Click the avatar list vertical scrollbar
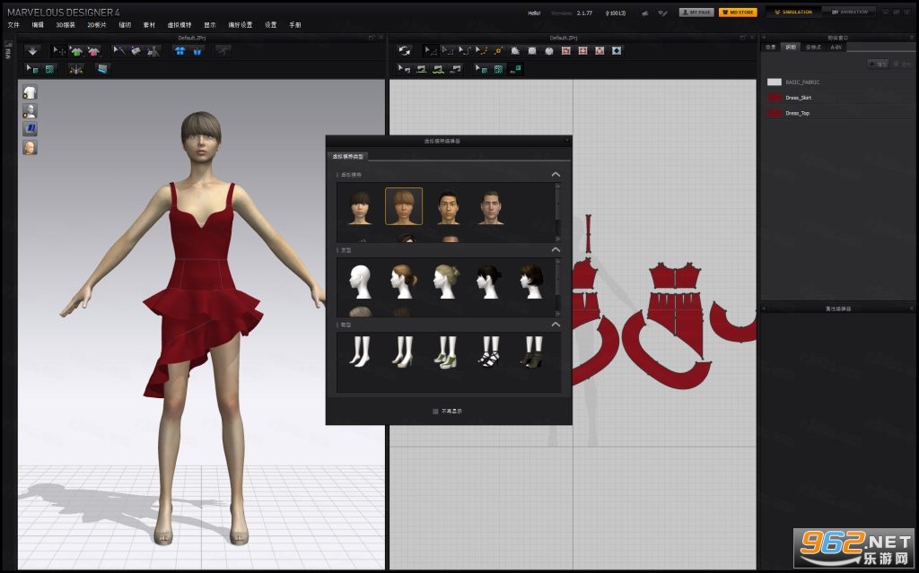The image size is (919, 573). pos(557,211)
